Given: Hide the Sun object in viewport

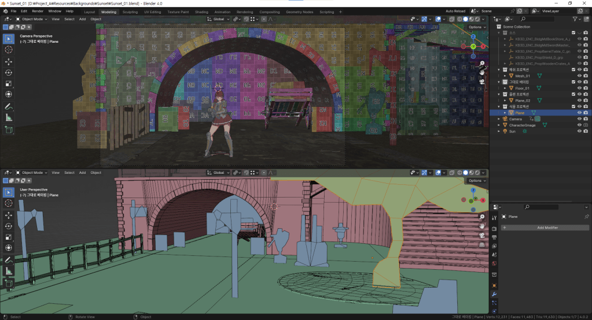Looking at the screenshot, I should (x=579, y=132).
